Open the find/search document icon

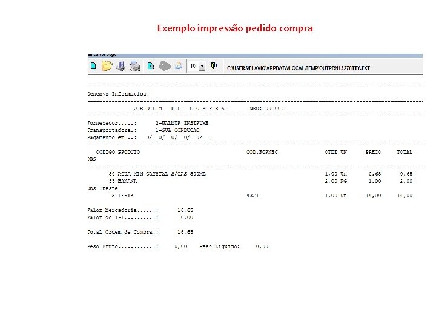pos(151,66)
